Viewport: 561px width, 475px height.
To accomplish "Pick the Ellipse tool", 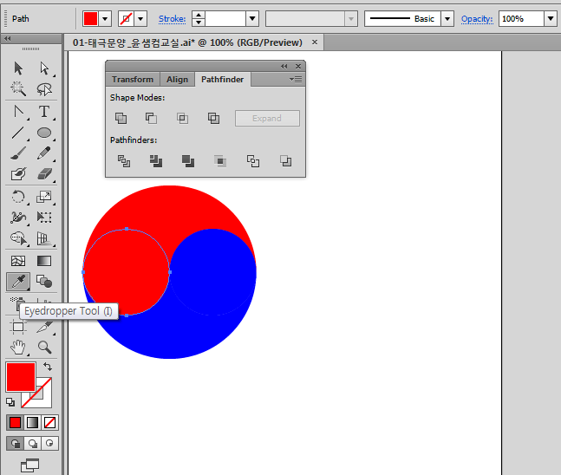I will pos(44,133).
